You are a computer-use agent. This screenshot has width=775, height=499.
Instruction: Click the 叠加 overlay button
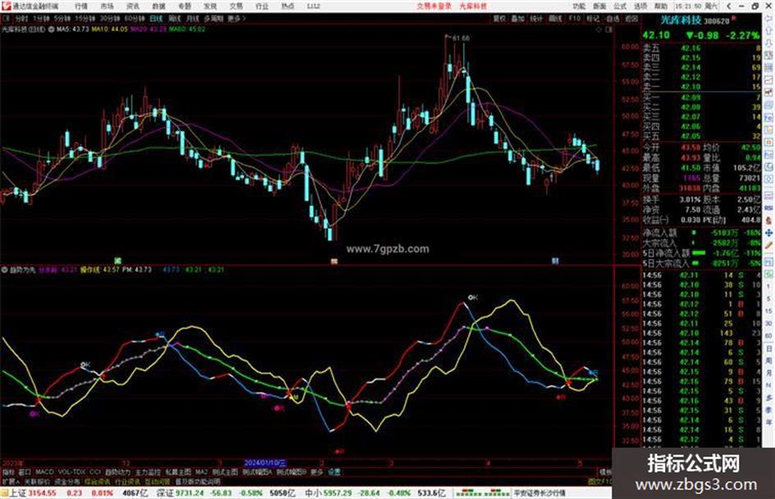(x=517, y=19)
